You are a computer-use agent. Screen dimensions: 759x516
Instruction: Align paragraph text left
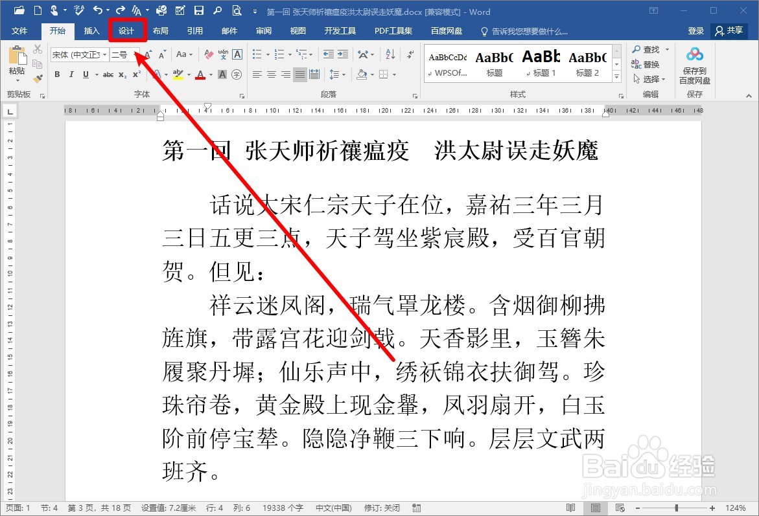coord(257,74)
